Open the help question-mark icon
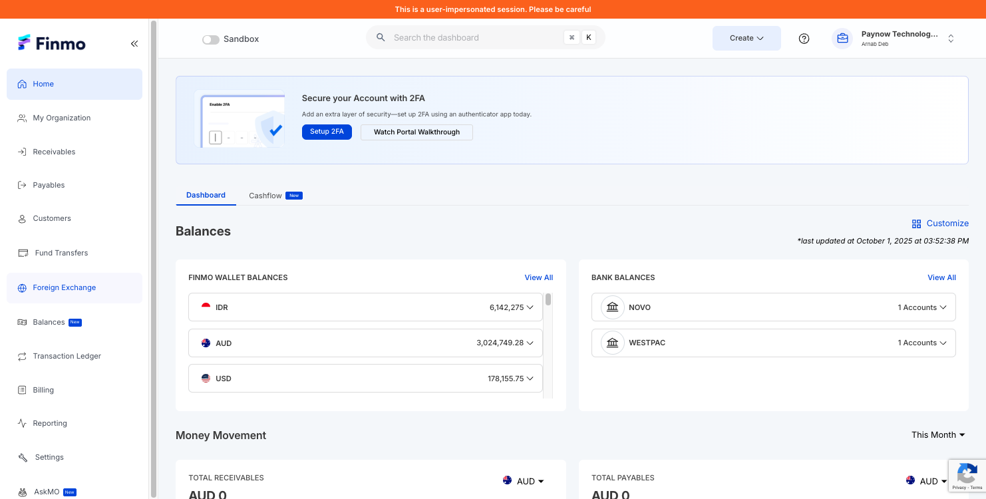The image size is (986, 499). tap(804, 39)
